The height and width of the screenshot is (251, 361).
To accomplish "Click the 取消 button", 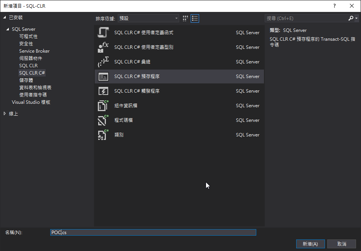I will coord(342,244).
